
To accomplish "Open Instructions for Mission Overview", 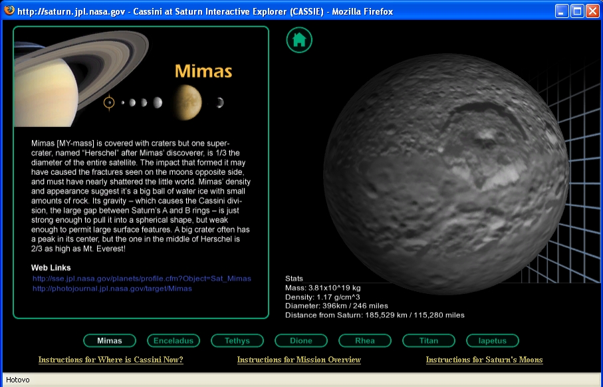I will click(299, 360).
